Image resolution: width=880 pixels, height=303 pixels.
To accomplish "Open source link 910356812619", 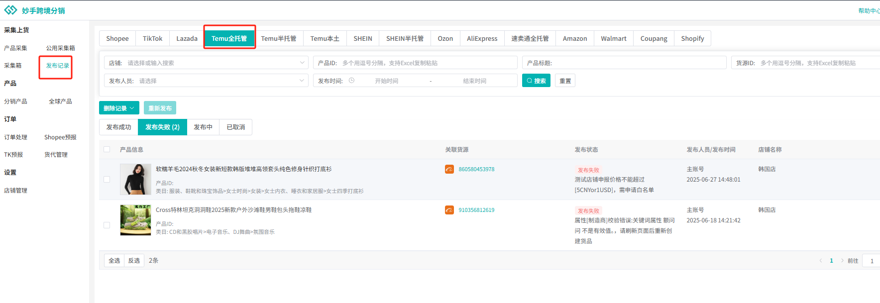I will point(476,210).
